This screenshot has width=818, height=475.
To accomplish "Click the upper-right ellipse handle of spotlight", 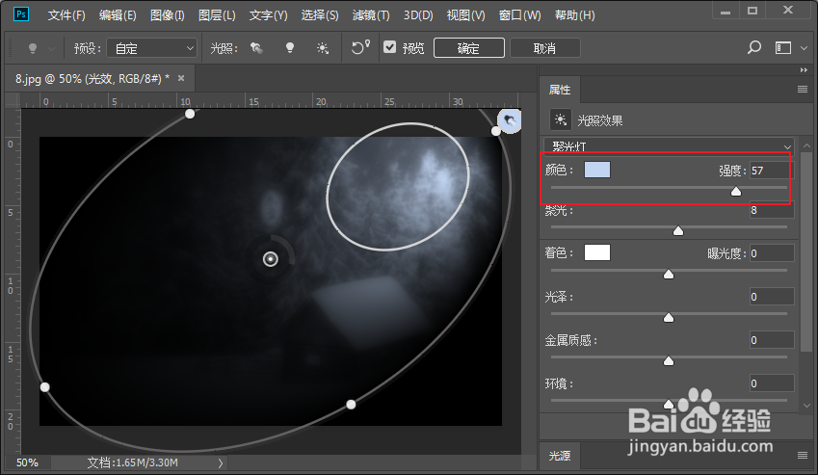I will (x=495, y=131).
